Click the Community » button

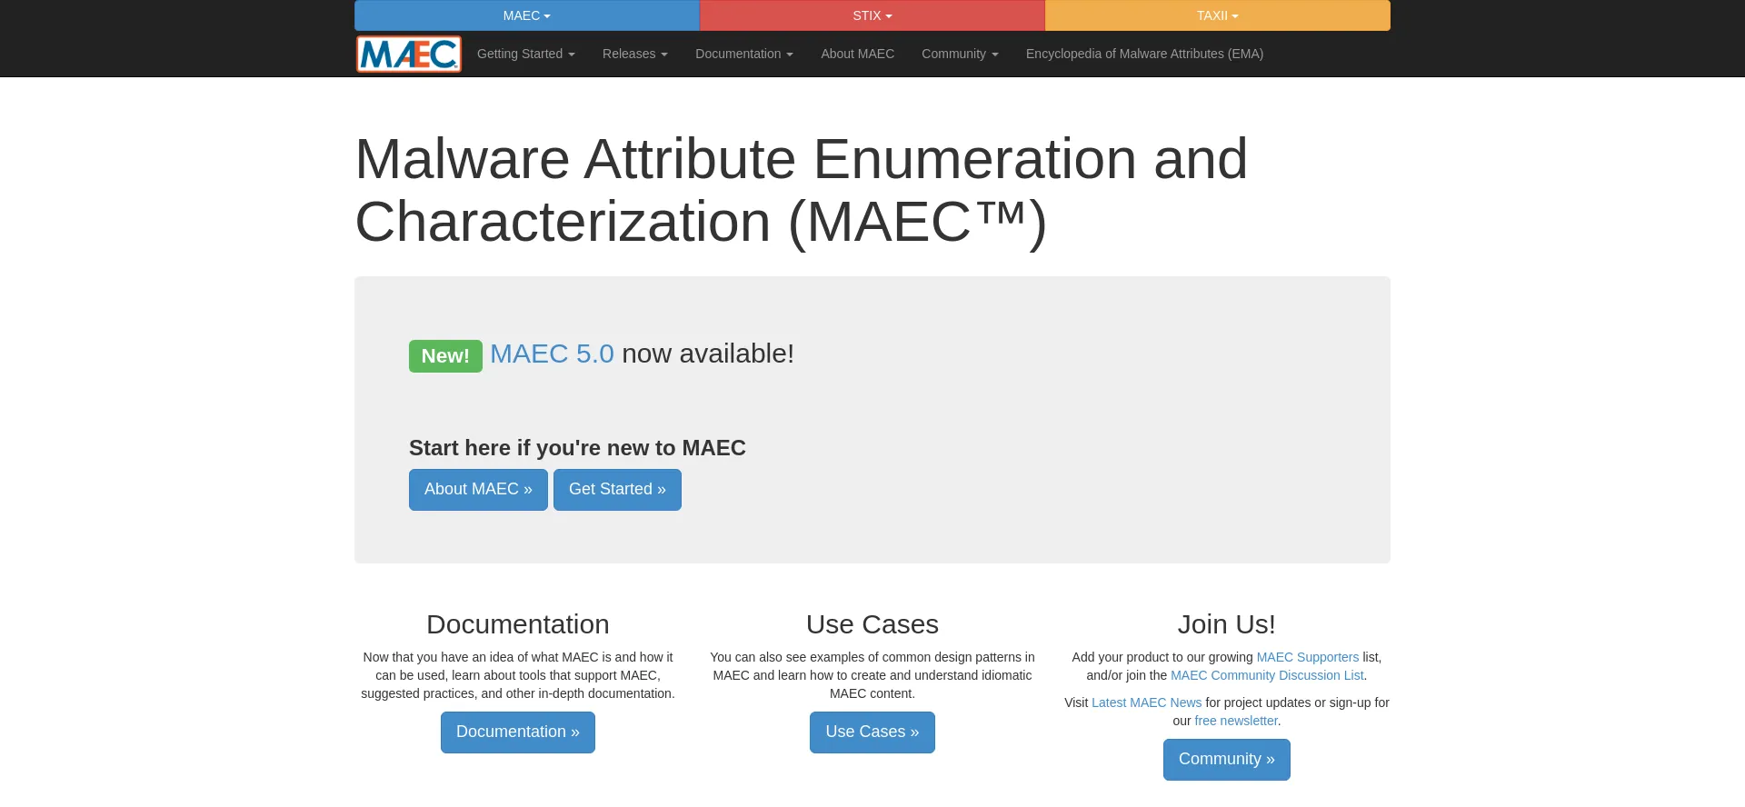pyautogui.click(x=1227, y=760)
